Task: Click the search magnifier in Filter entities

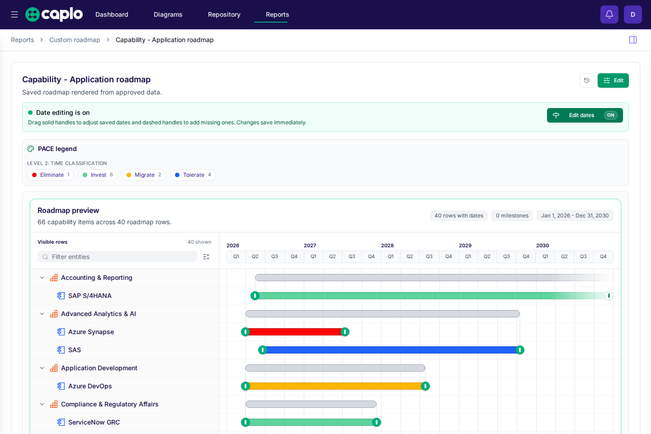Action: 45,257
